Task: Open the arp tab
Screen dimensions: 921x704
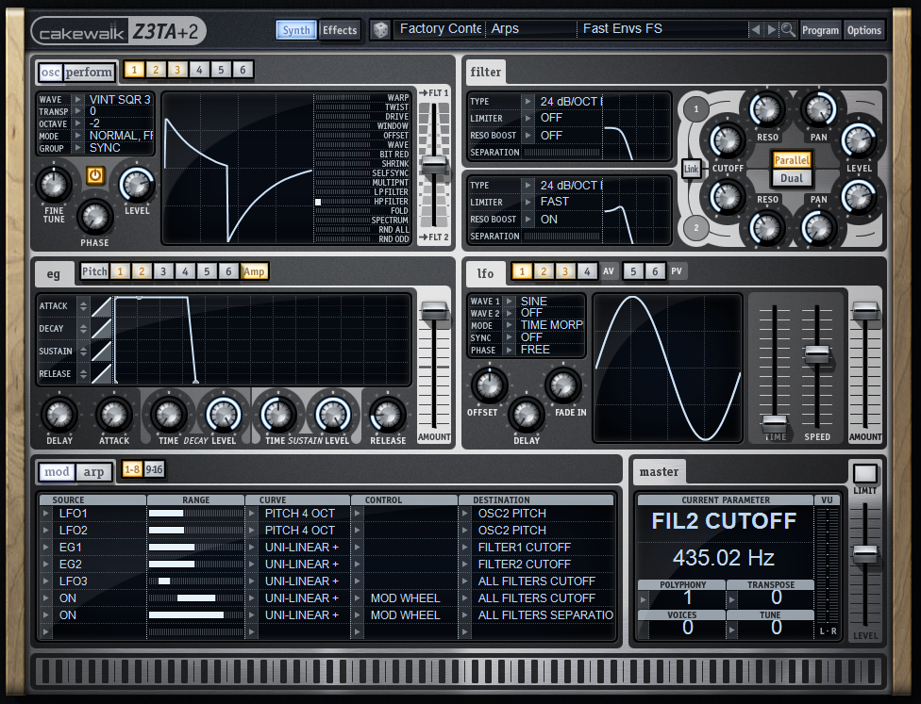Action: 93,471
